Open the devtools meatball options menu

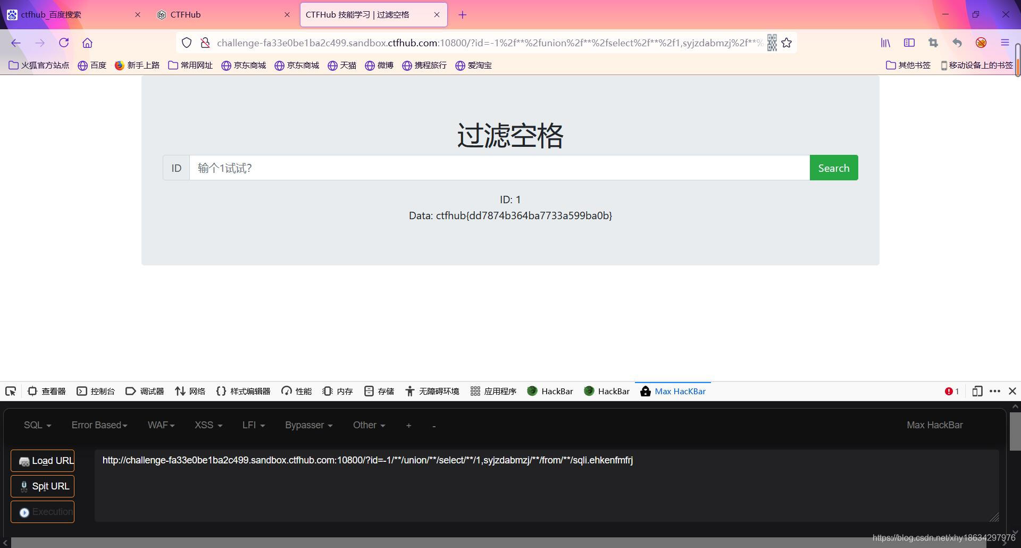pyautogui.click(x=995, y=391)
